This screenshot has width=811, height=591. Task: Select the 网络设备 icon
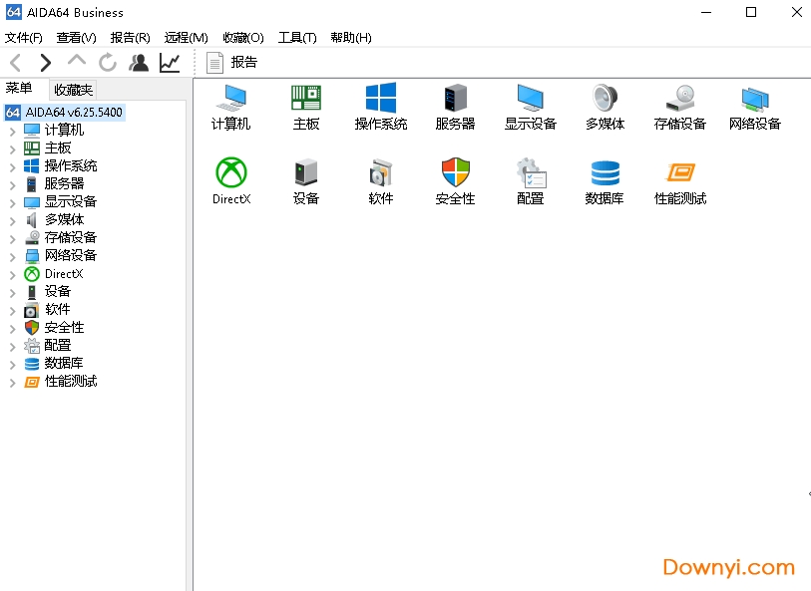754,107
